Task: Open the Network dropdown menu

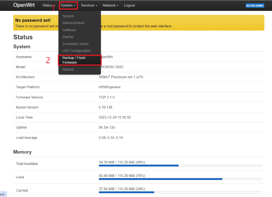Action: (x=111, y=5)
